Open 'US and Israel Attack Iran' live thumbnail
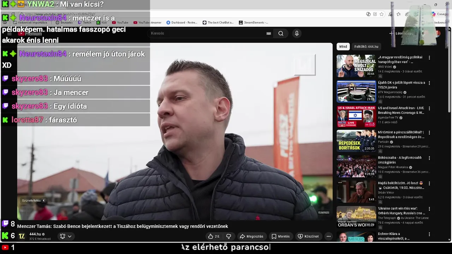The height and width of the screenshot is (254, 452). point(356,116)
